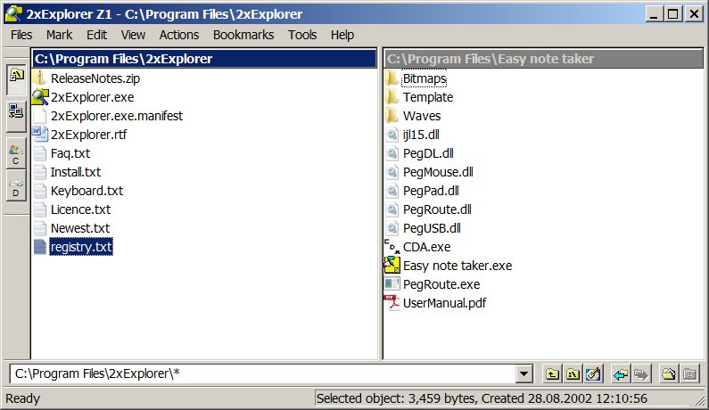Image resolution: width=709 pixels, height=410 pixels.
Task: Click the Selected object status bar text
Action: 482,398
